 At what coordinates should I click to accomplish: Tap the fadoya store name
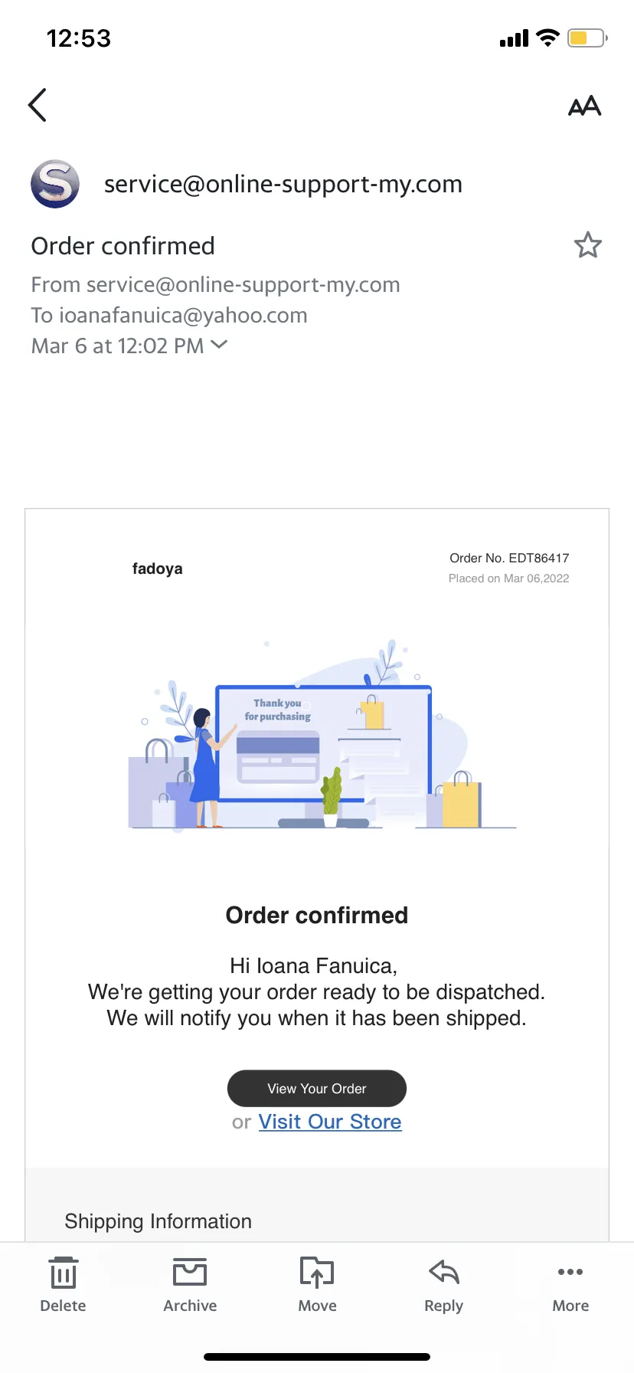pos(157,569)
